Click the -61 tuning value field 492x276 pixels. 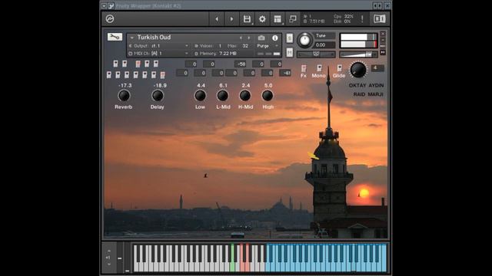(x=285, y=73)
